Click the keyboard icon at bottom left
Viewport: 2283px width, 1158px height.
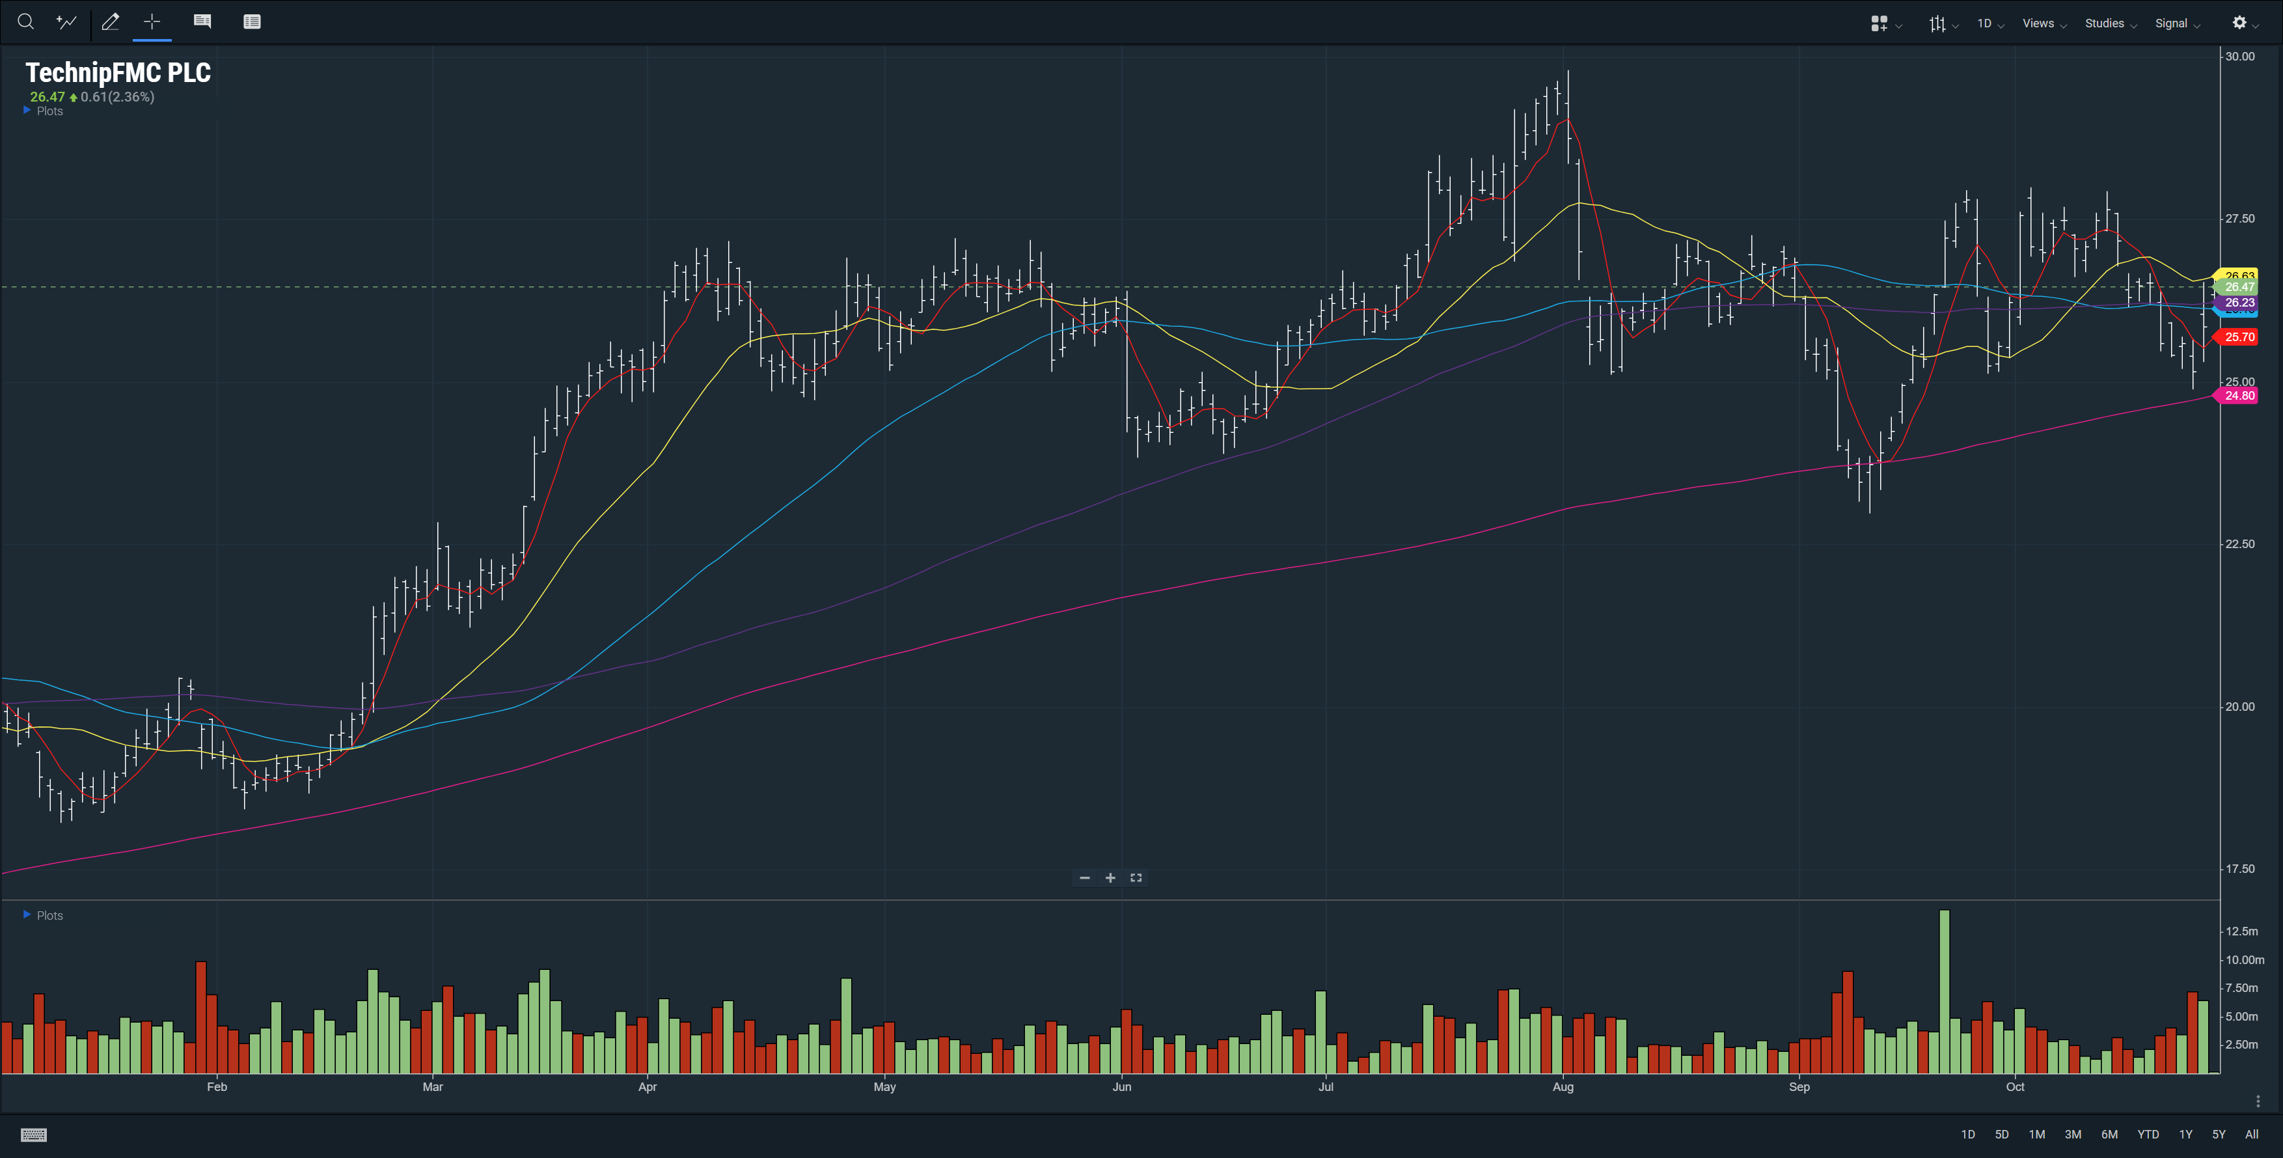click(34, 1135)
